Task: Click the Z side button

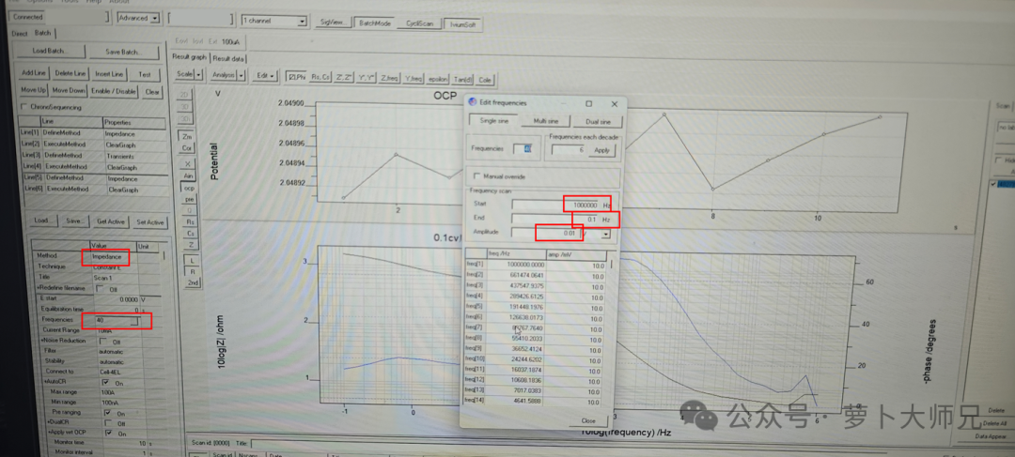Action: 191,244
